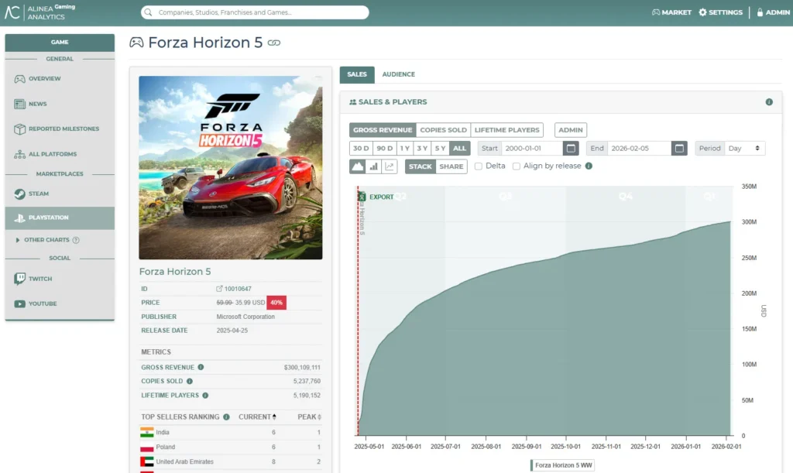Open Twitch in the sidebar

[x=39, y=279]
